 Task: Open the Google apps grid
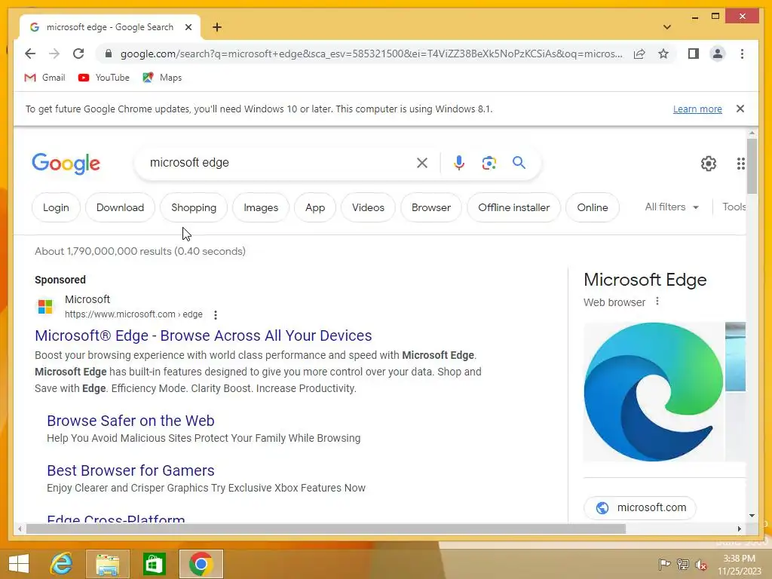pos(740,164)
